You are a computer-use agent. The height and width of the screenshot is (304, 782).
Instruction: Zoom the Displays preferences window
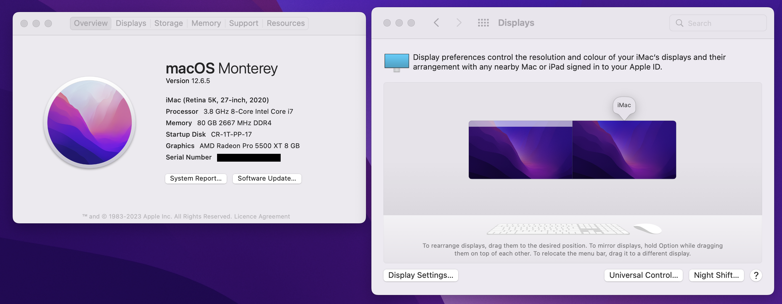pyautogui.click(x=411, y=23)
